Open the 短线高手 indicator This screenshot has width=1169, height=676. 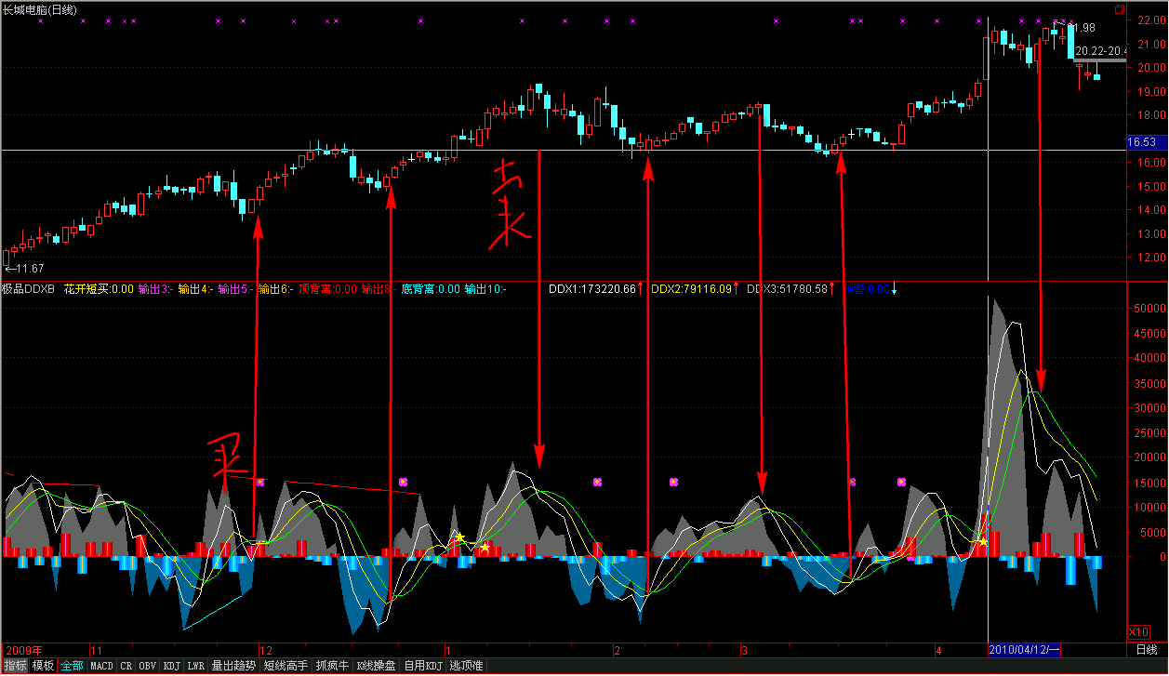[x=286, y=666]
